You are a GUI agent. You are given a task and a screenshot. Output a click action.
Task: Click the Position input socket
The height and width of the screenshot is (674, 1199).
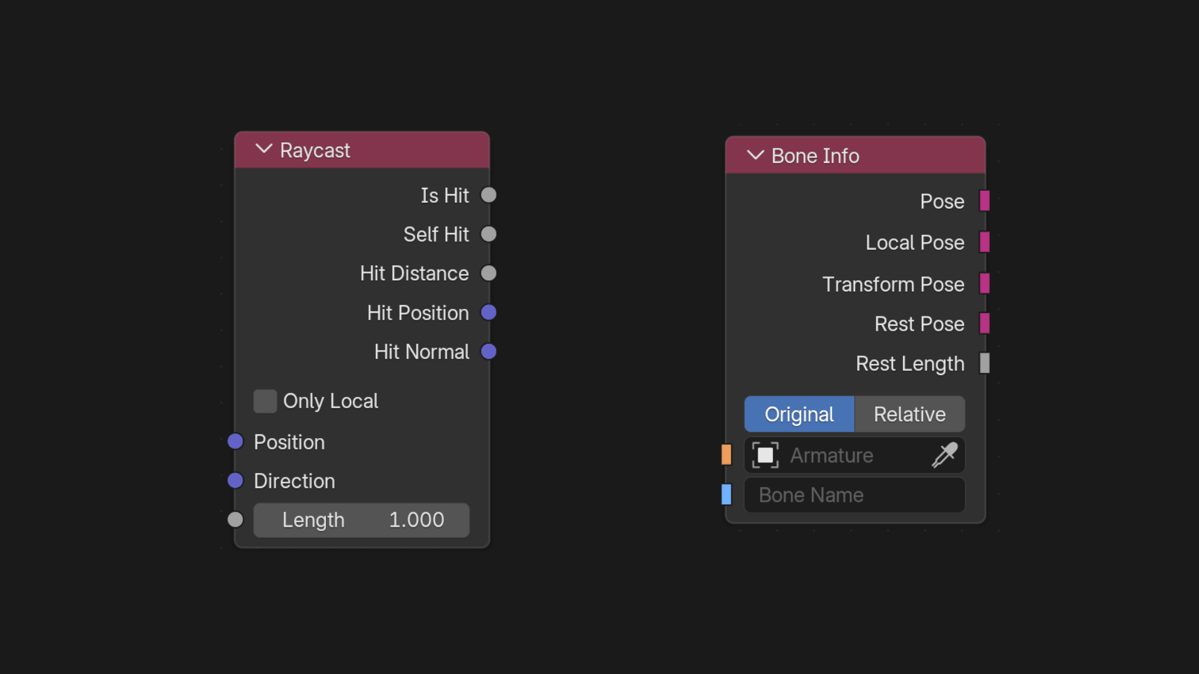tap(235, 442)
